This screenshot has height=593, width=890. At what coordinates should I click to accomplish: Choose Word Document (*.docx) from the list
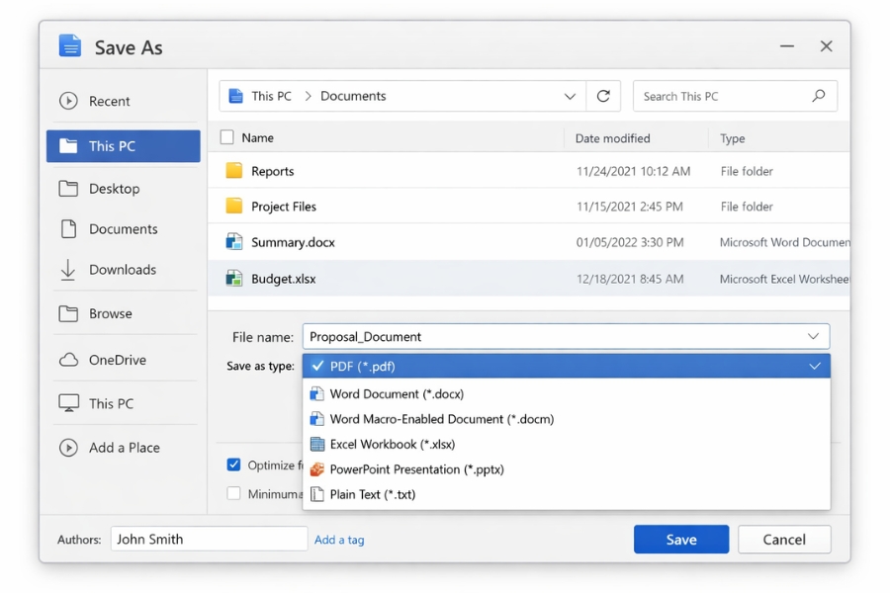(x=396, y=393)
